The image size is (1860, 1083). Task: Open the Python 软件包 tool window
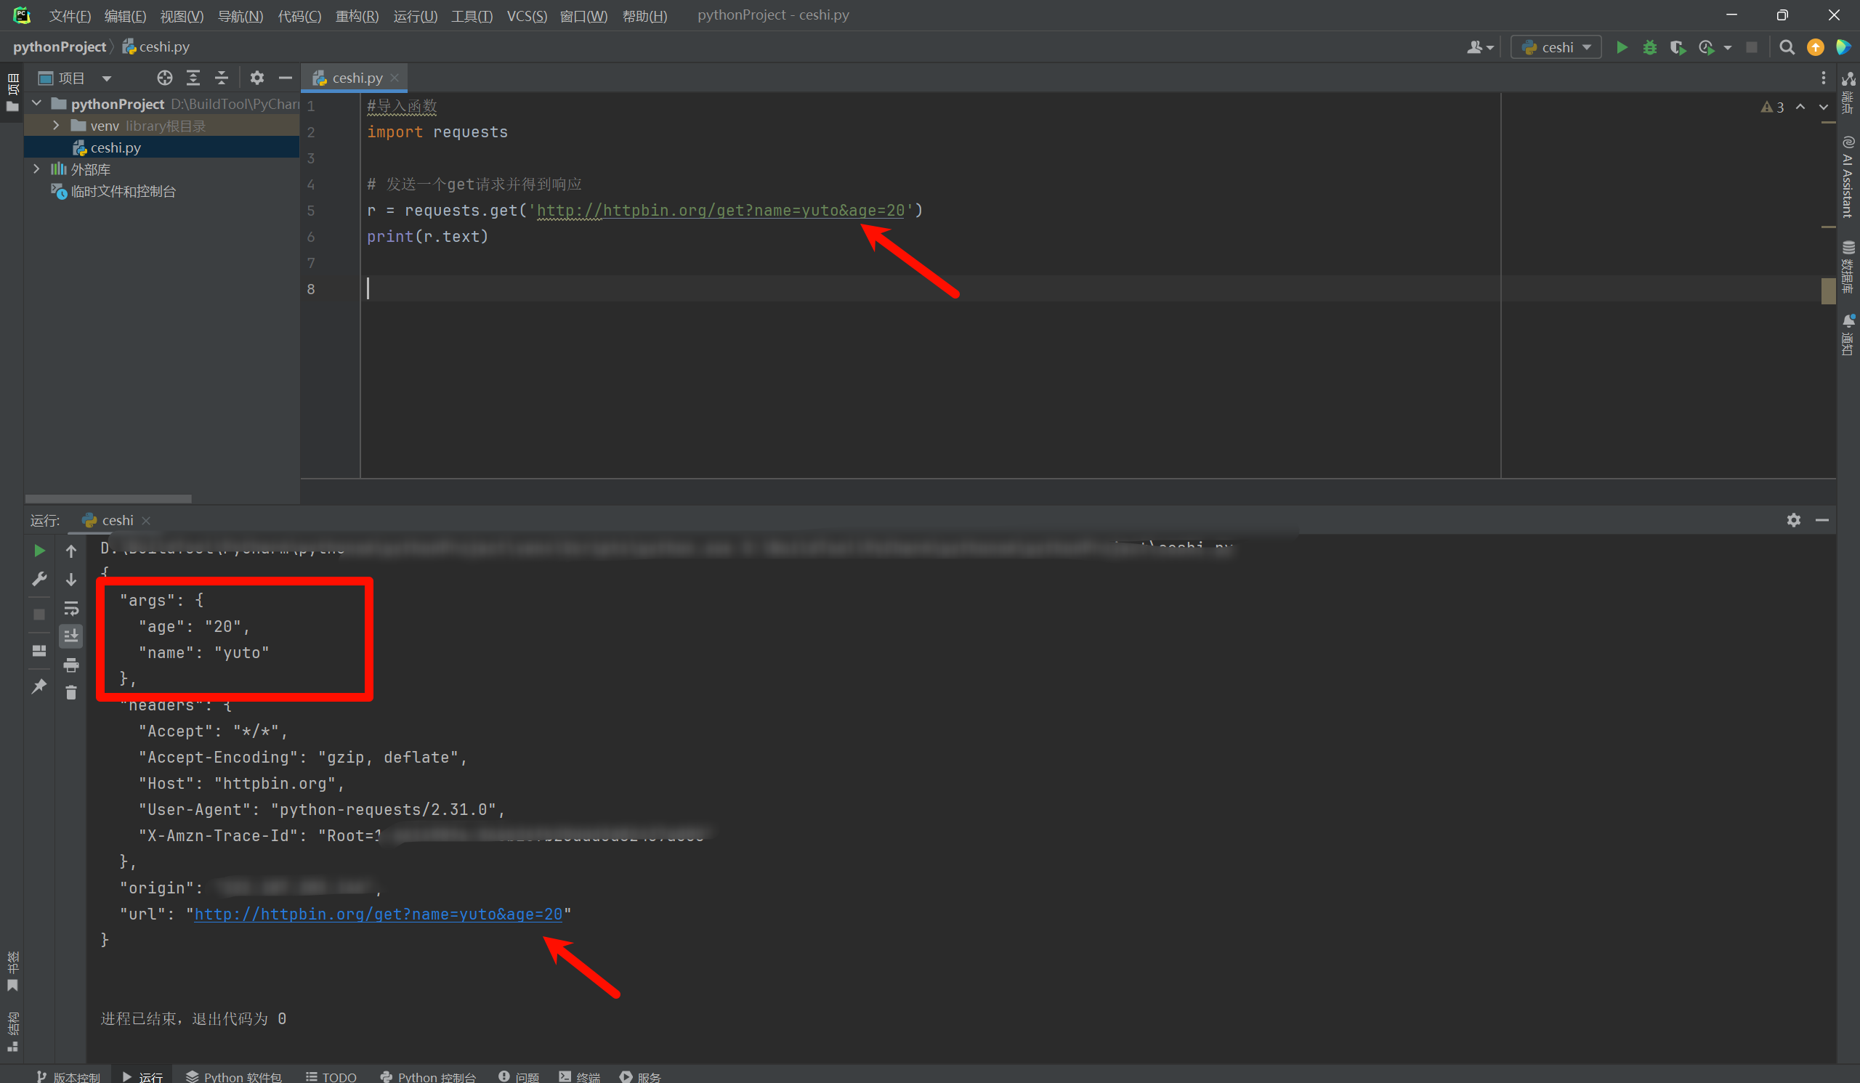tap(233, 1076)
